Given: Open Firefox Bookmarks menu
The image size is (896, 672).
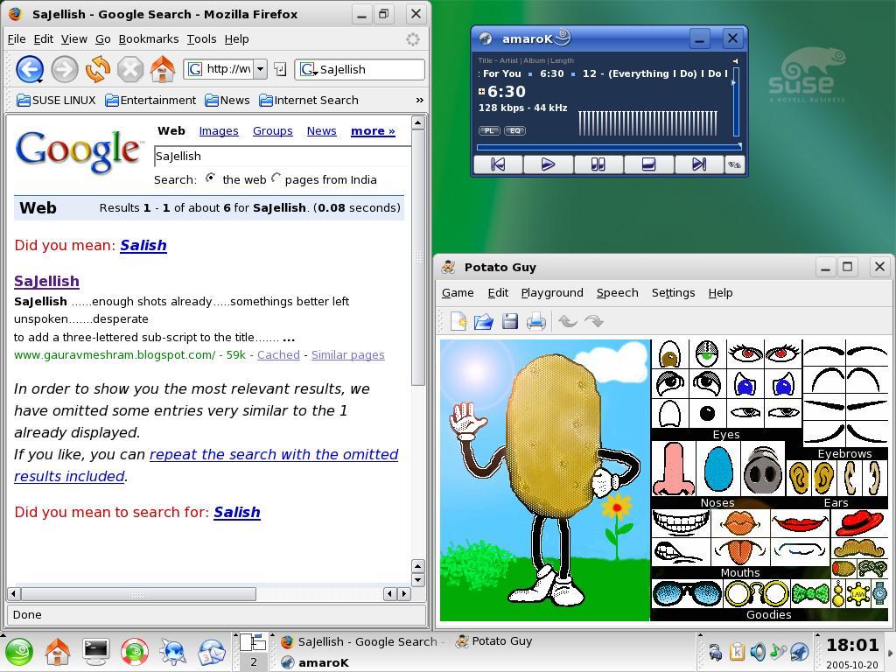Looking at the screenshot, I should click(x=149, y=38).
